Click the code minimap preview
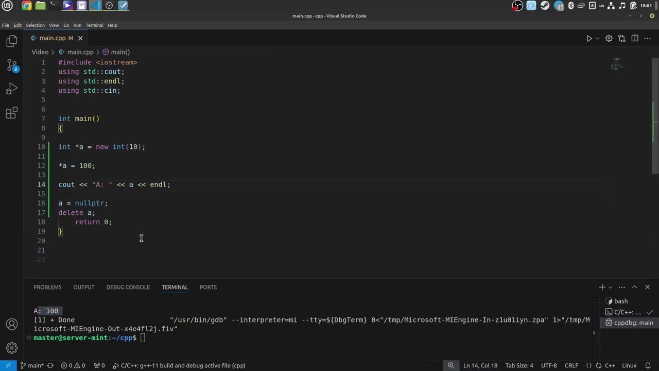Viewport: 659px width, 371px height. point(617,64)
